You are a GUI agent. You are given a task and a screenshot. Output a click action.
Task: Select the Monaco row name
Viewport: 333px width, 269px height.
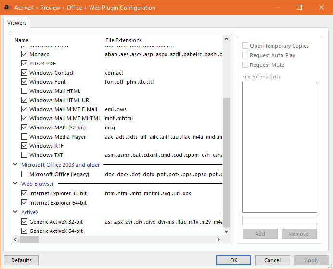point(39,54)
